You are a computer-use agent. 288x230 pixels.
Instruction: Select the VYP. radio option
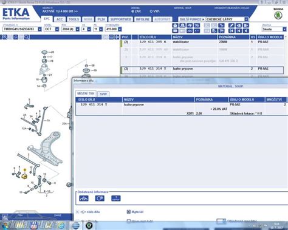[151, 12]
